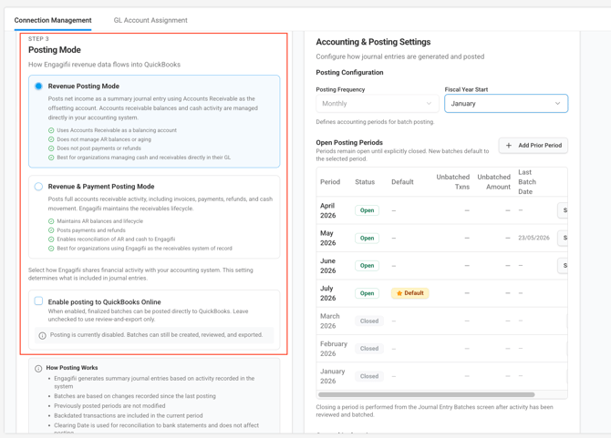Image resolution: width=611 pixels, height=438 pixels.
Task: Click the chevron arrow in Fiscal Year dropdown
Action: point(557,104)
